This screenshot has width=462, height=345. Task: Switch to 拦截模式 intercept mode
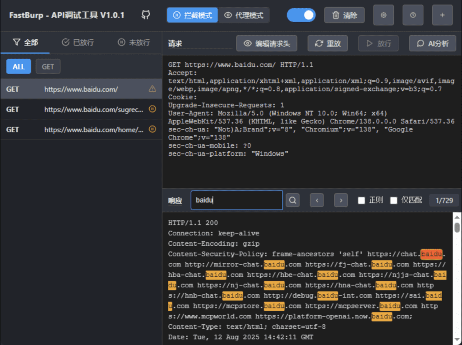[192, 15]
